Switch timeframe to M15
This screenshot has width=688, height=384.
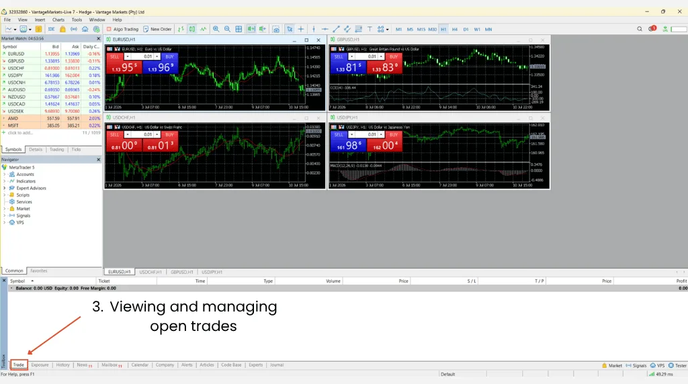point(421,30)
